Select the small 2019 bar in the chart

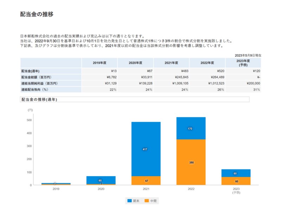click(x=56, y=183)
